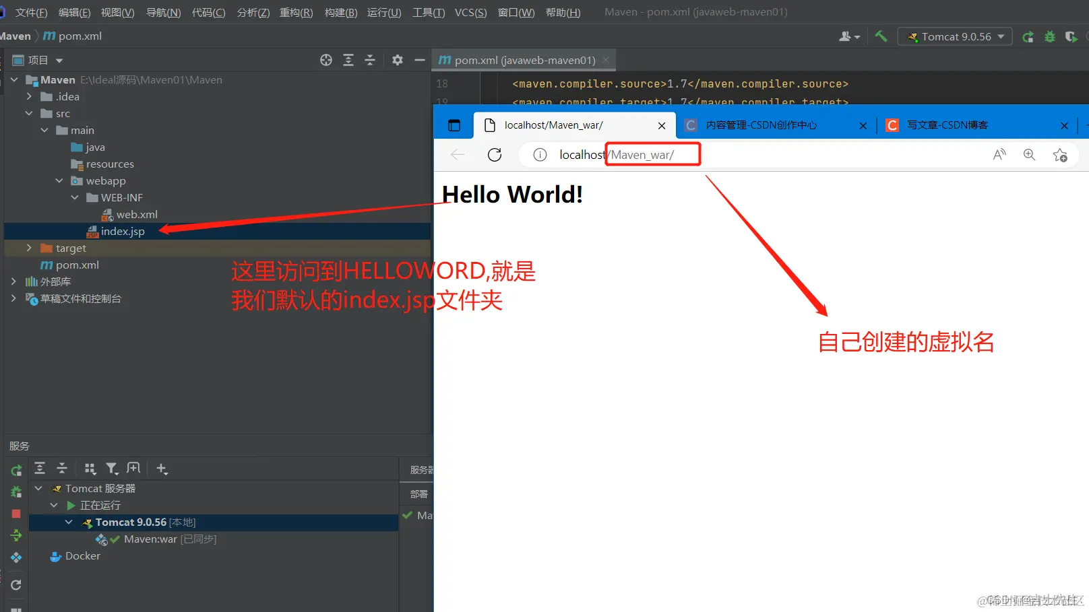This screenshot has height=612, width=1089.
Task: Open the 文件(F) menu
Action: click(x=31, y=12)
